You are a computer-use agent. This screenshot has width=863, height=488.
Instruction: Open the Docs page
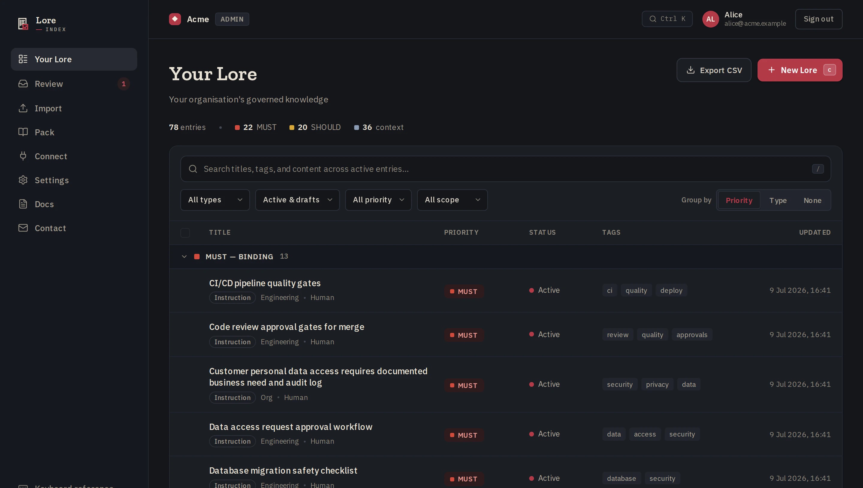pos(74,204)
